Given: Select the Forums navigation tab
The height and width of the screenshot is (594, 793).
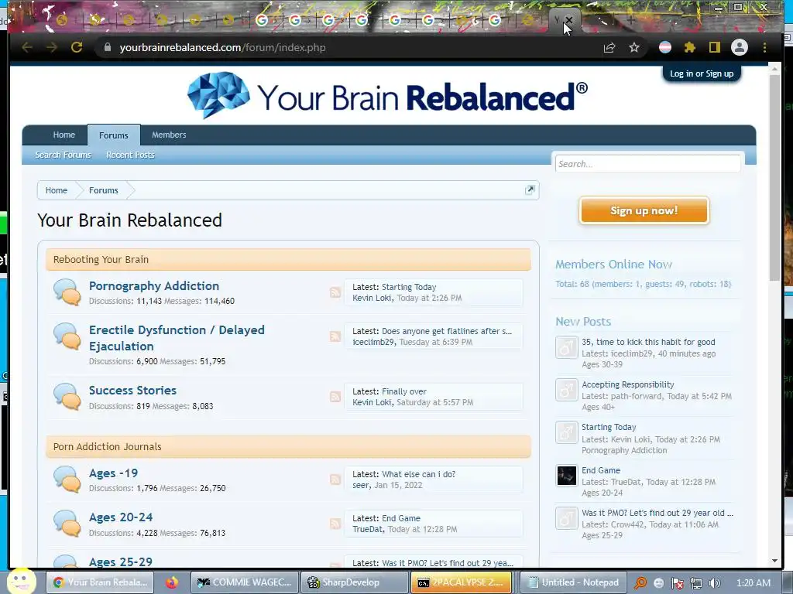Looking at the screenshot, I should [x=114, y=135].
